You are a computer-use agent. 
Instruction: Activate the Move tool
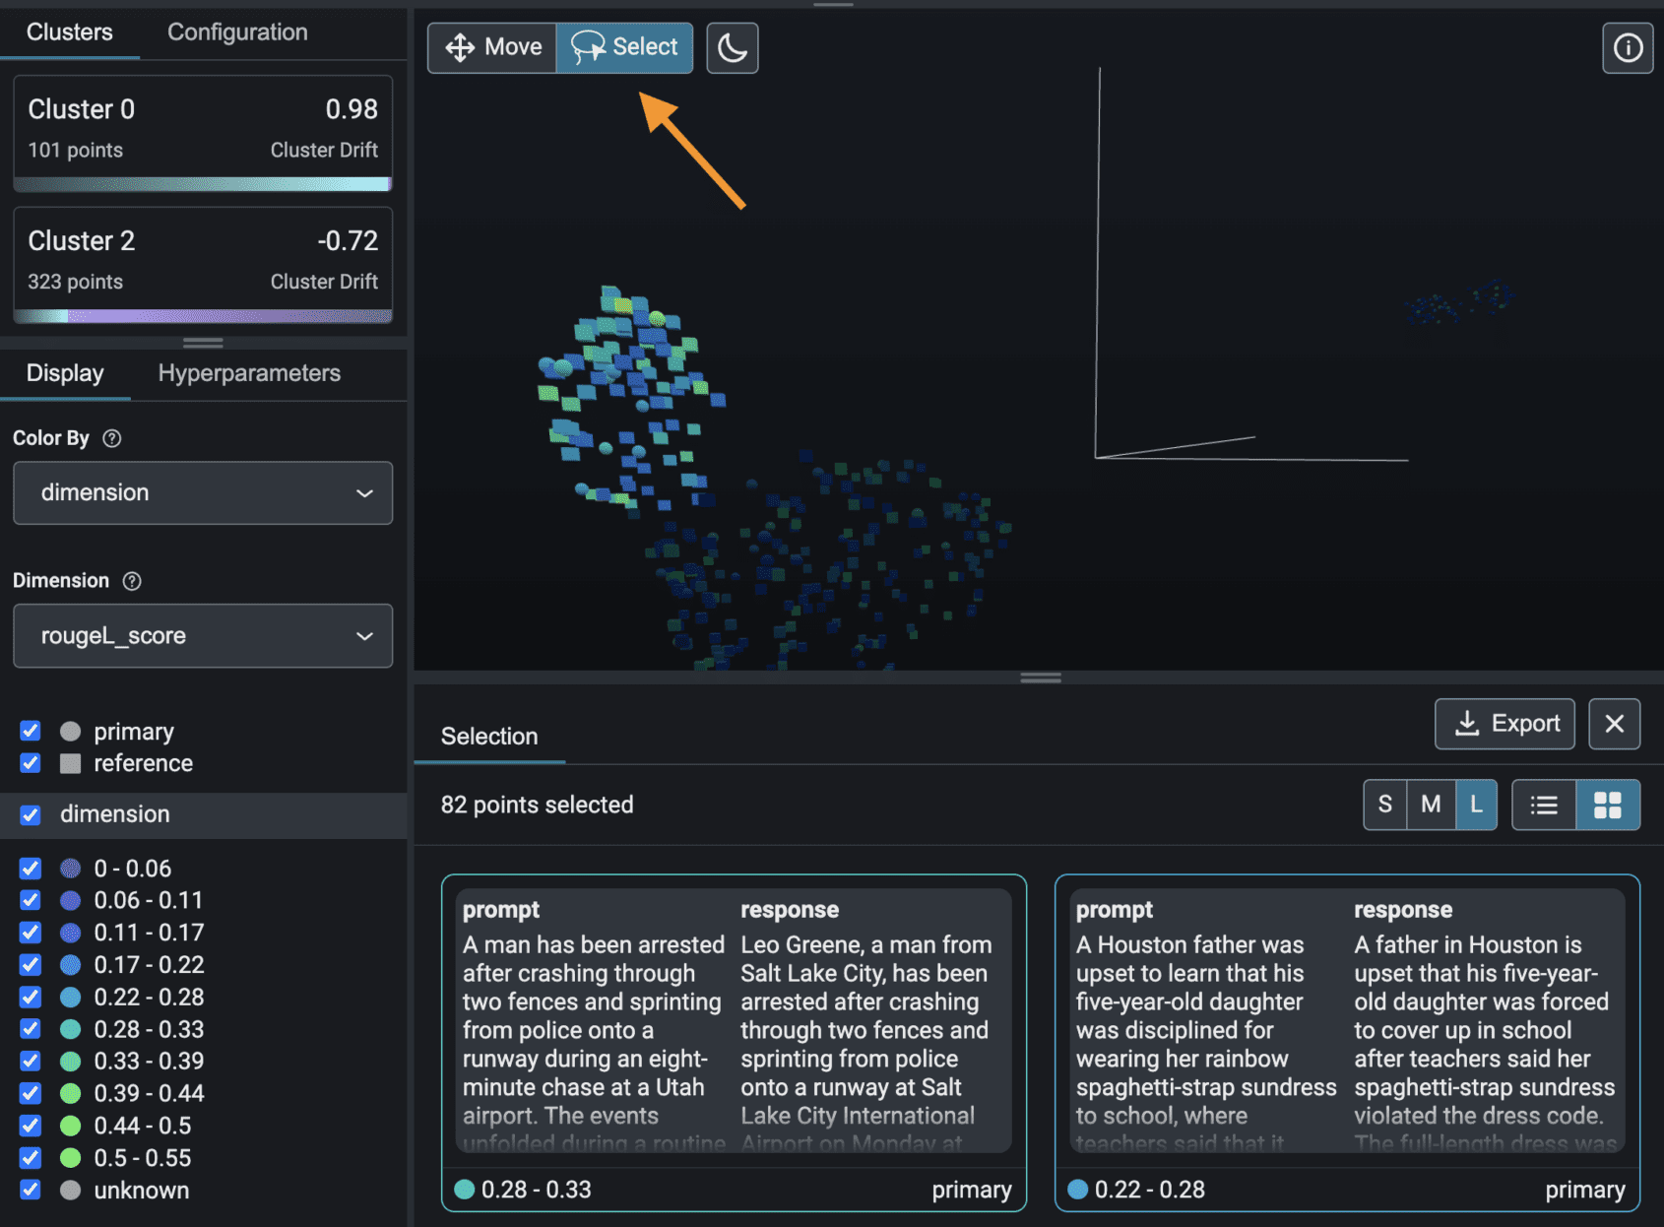[492, 47]
